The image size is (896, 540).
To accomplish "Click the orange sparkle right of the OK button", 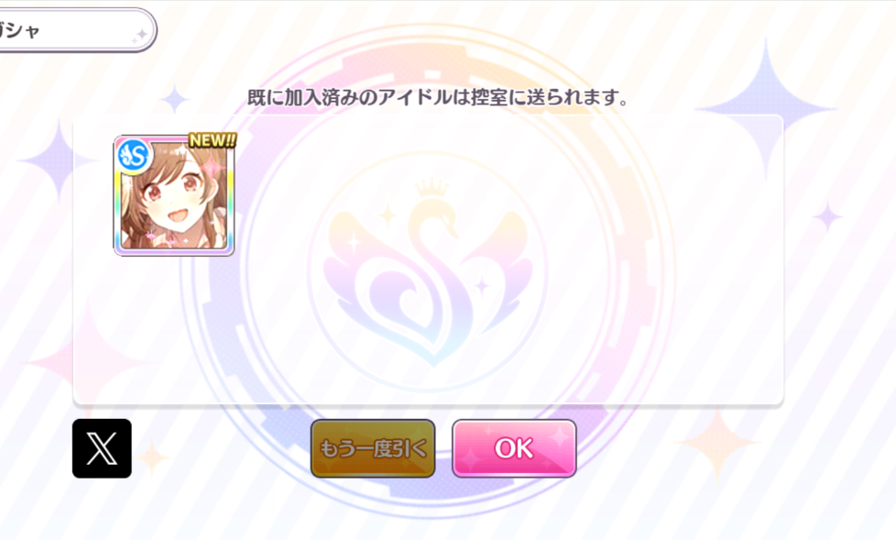I will pos(716,443).
